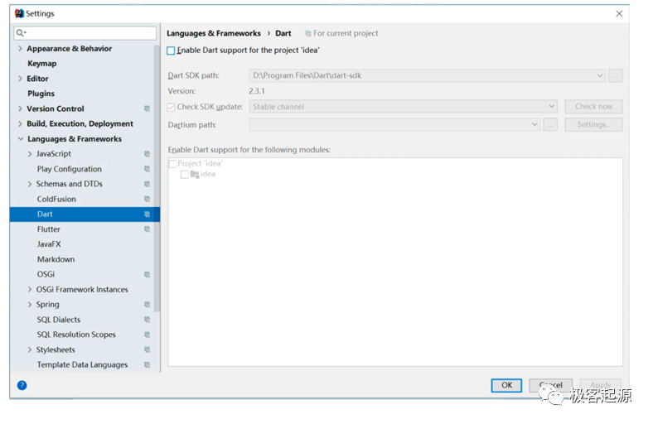
Task: Expand the Schemas and DTDs node
Action: tap(30, 184)
